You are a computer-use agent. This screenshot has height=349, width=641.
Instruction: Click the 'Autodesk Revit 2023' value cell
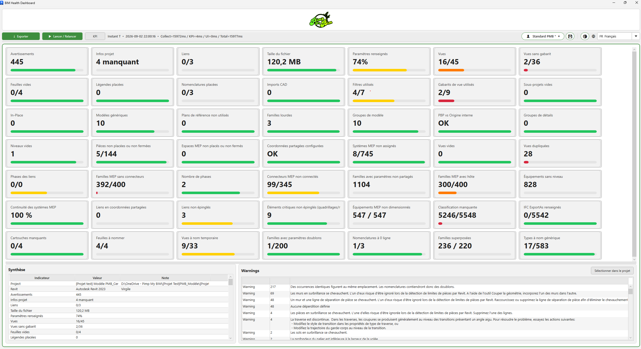[97, 289]
